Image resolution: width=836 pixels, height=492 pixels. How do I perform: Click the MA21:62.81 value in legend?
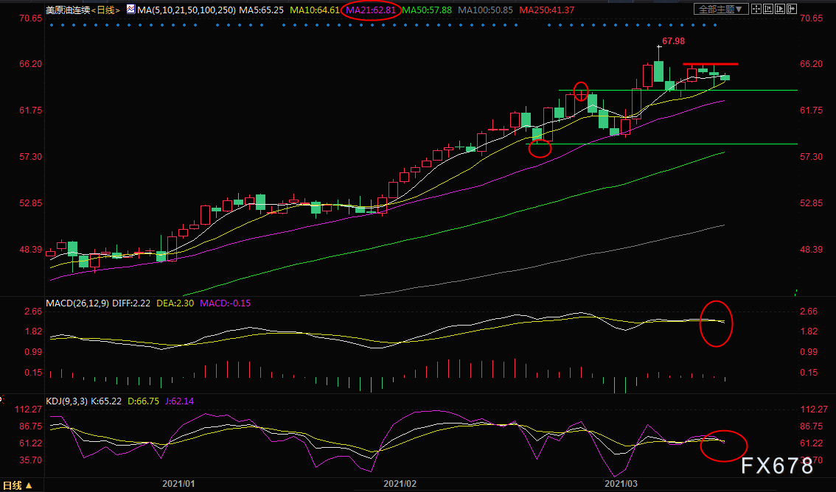pos(372,10)
